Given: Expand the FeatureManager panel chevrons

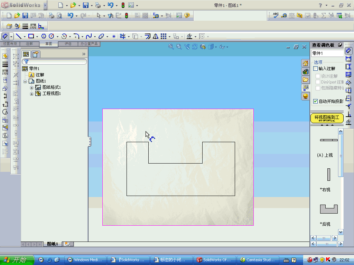Looking at the screenshot, I should coord(84,54).
